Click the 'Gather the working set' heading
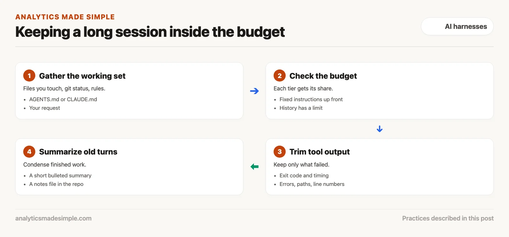 tap(82, 76)
